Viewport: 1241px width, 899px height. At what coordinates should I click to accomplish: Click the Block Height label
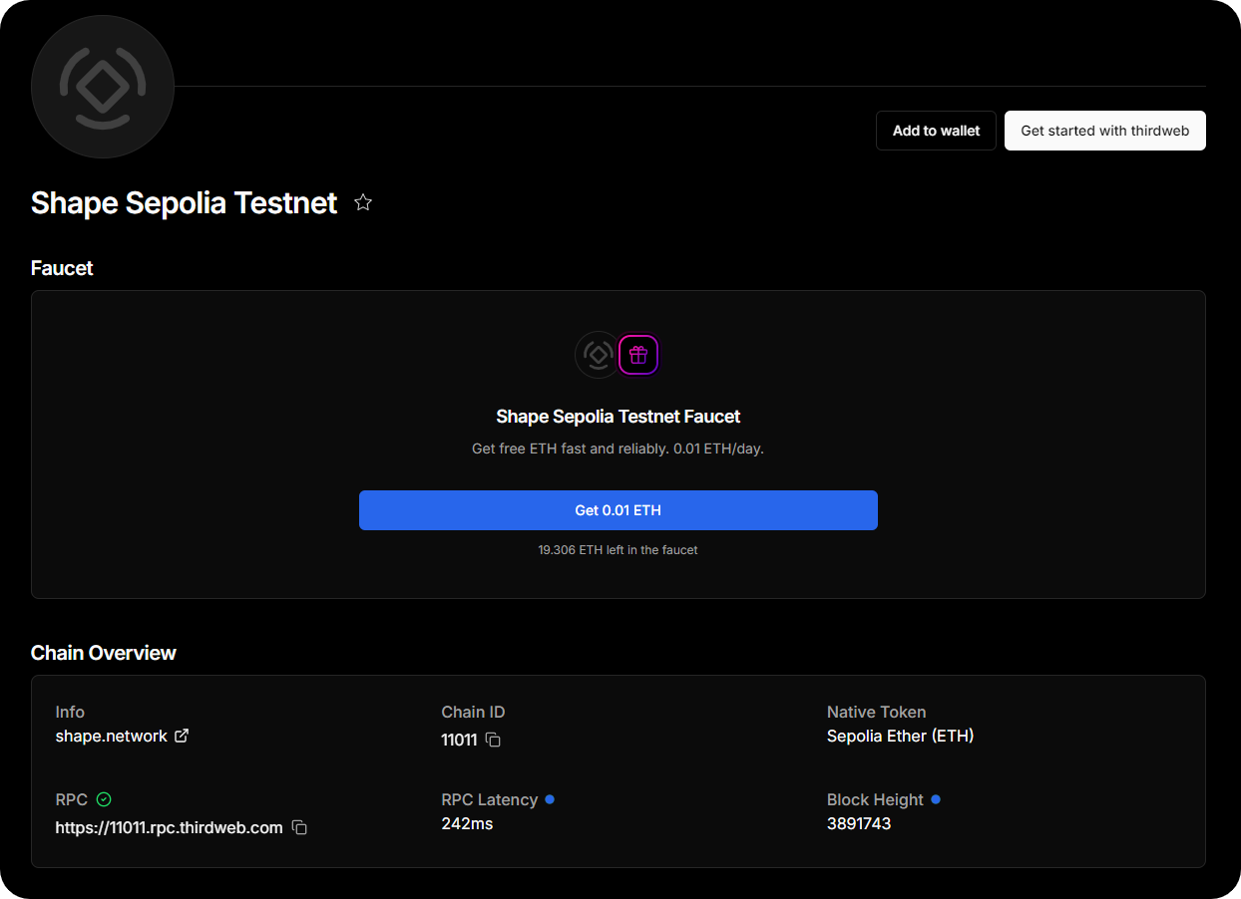pos(876,799)
